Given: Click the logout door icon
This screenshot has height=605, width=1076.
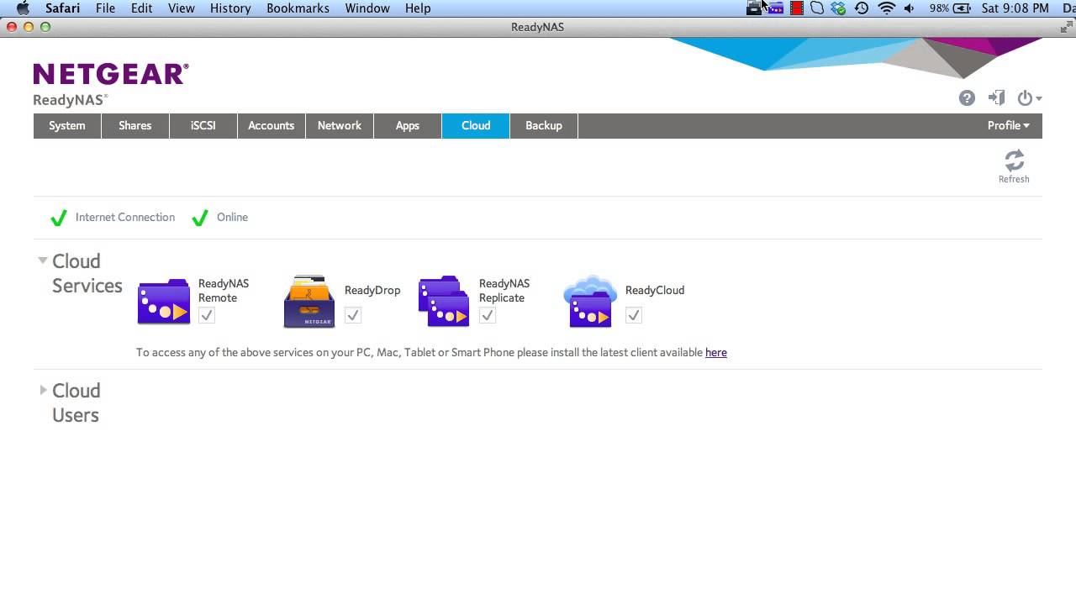Looking at the screenshot, I should pos(996,98).
